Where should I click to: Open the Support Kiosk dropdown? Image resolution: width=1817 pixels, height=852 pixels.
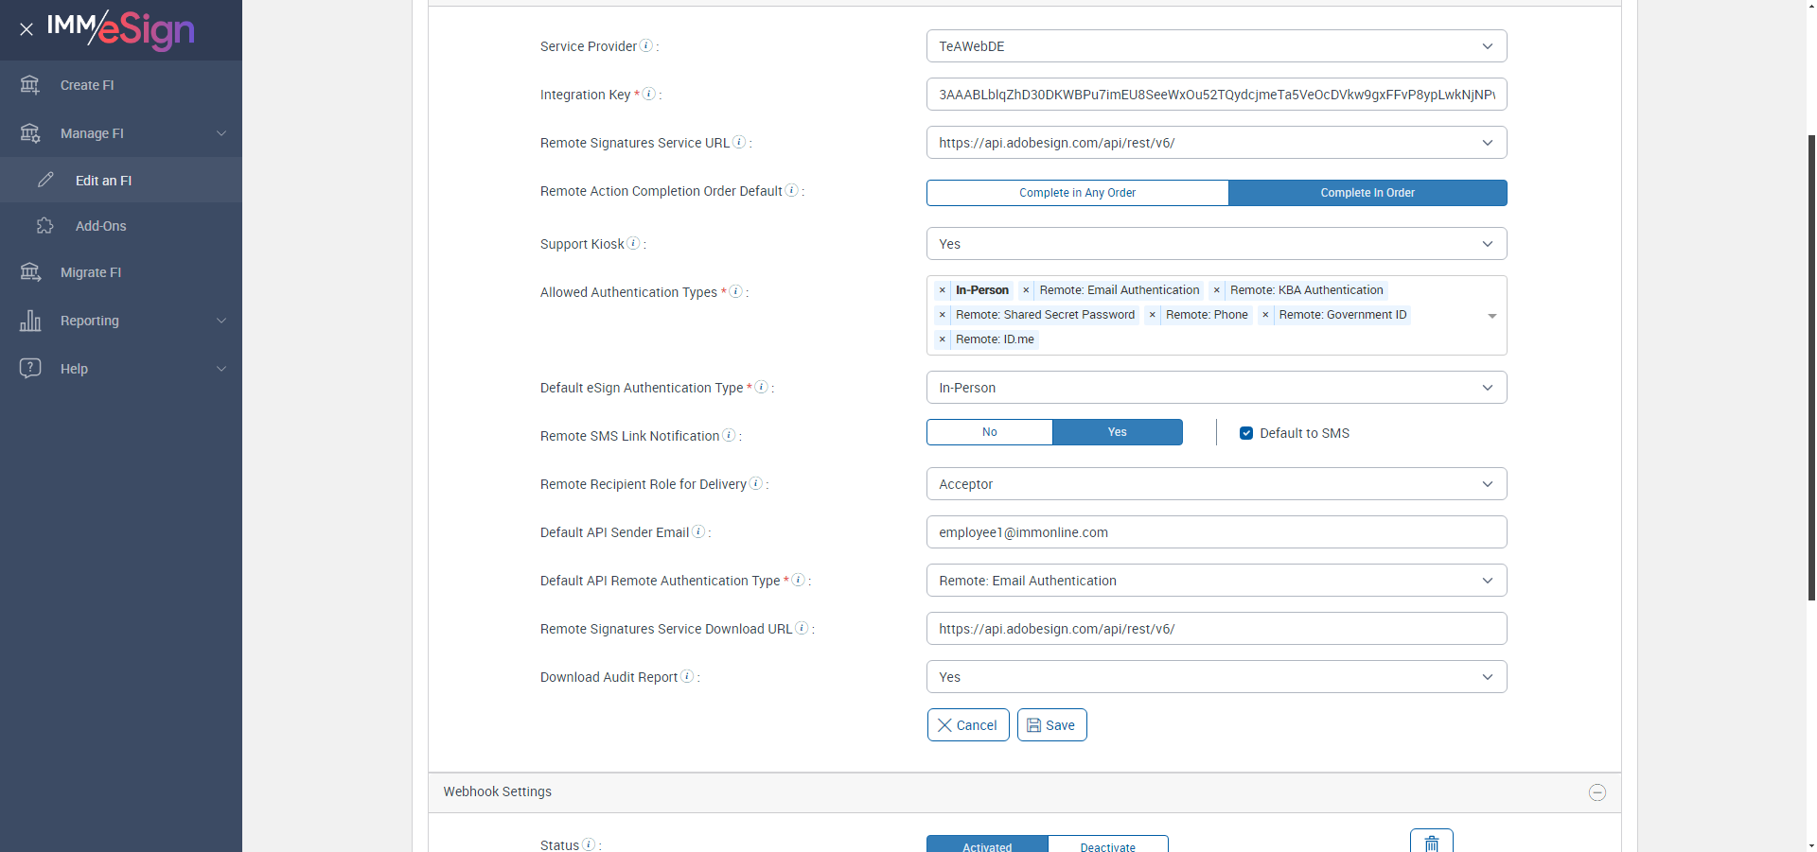pos(1216,244)
